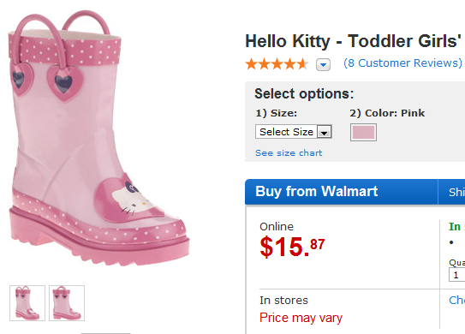Click the Hello Kitty face on the boot
The width and height of the screenshot is (465, 334).
click(x=130, y=197)
